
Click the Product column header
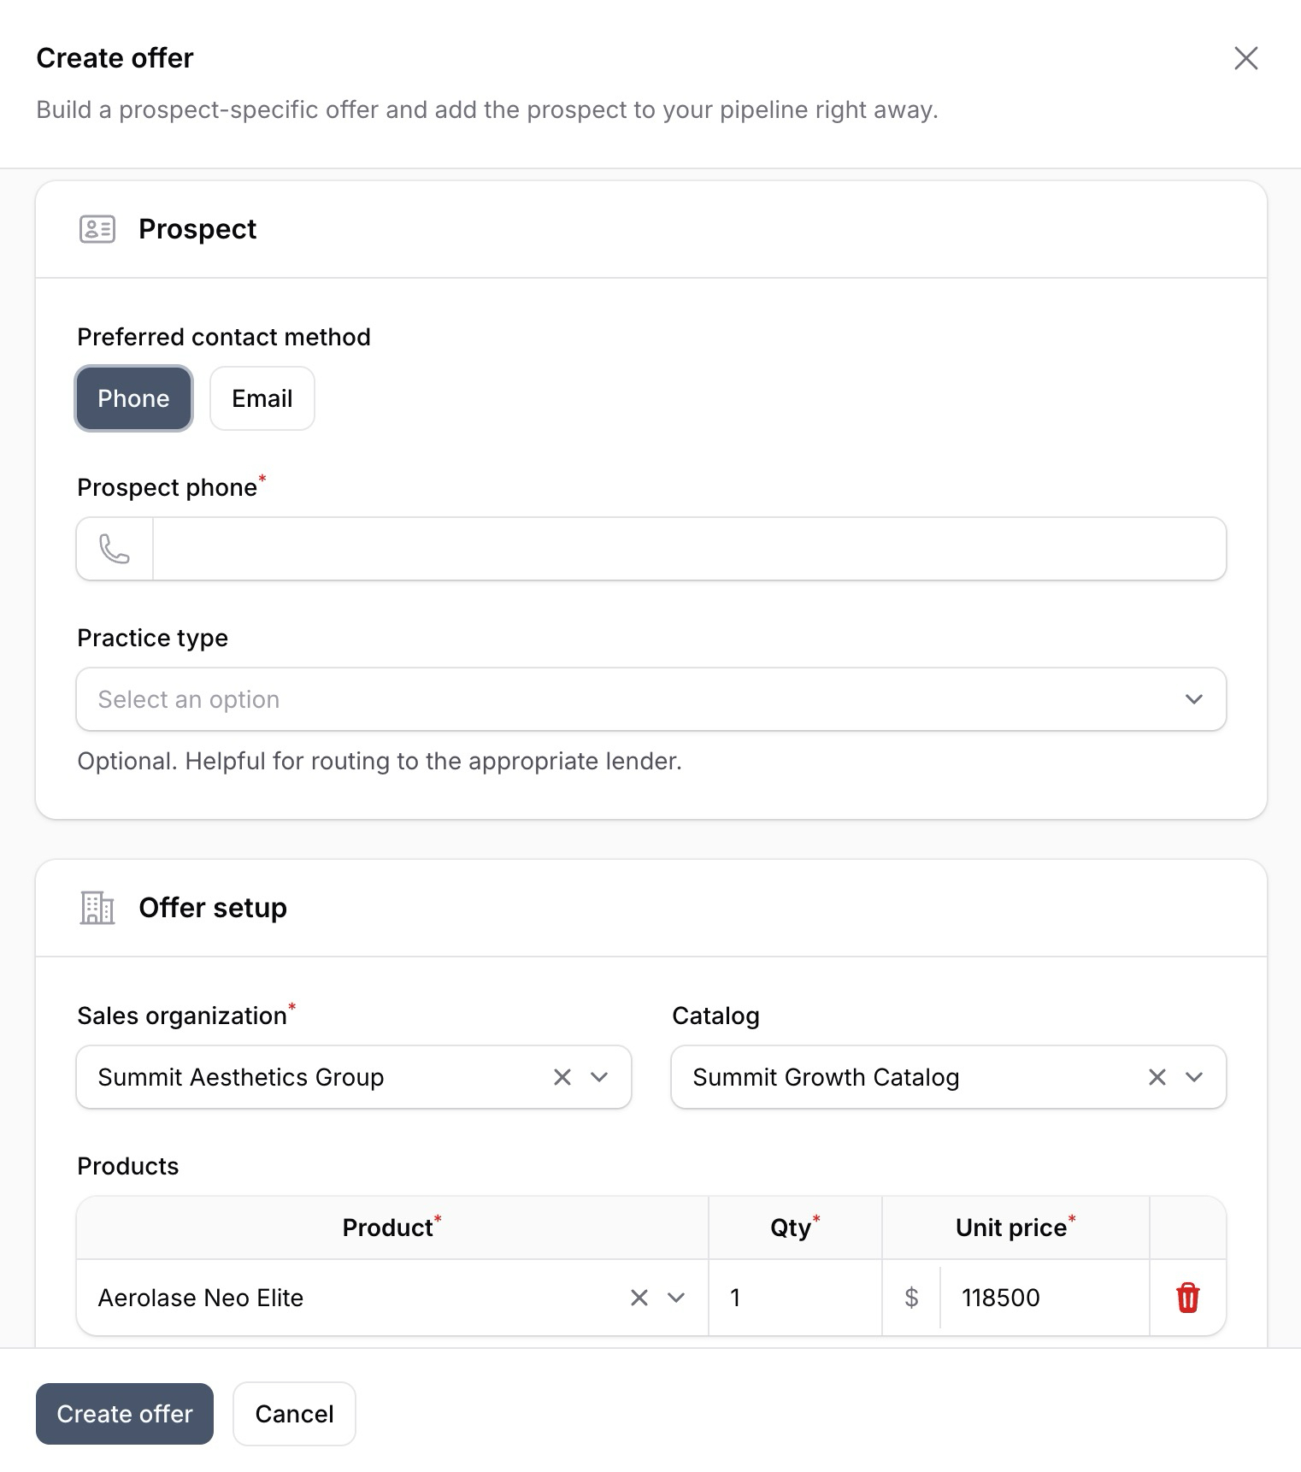pos(391,1228)
